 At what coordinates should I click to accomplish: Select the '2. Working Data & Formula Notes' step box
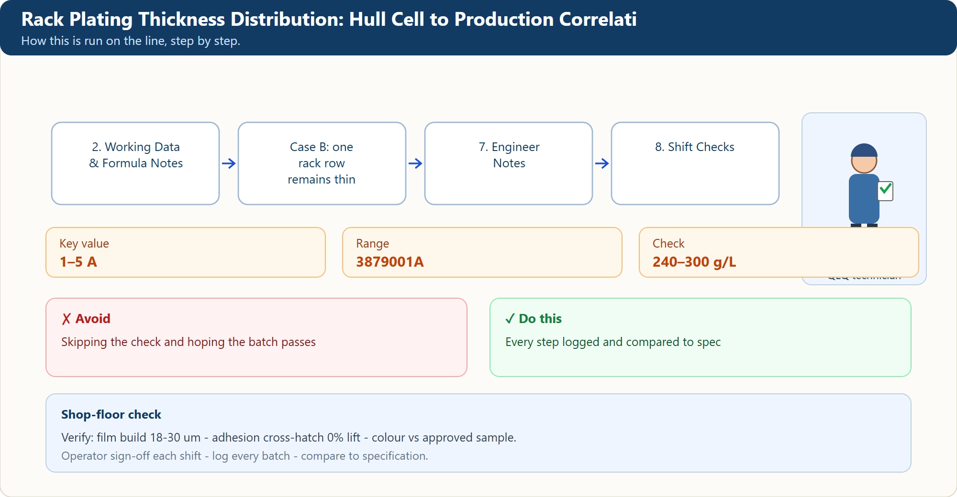click(x=135, y=163)
